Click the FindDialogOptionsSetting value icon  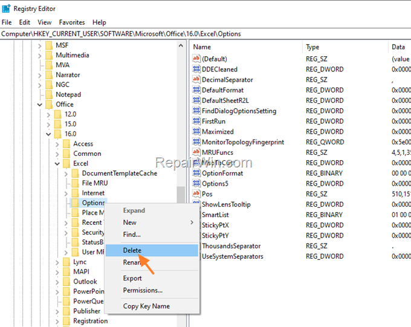click(x=196, y=111)
